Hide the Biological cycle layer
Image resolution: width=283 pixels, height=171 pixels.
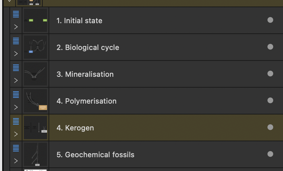[270, 47]
